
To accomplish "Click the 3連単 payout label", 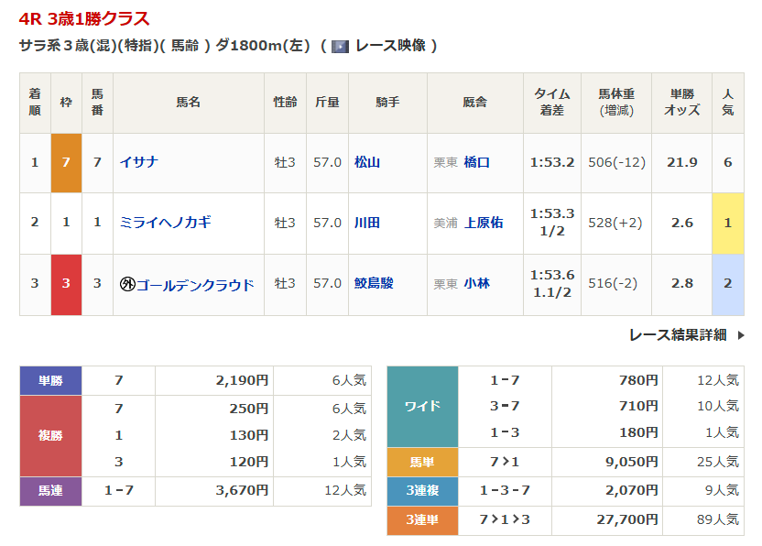I will click(x=422, y=519).
